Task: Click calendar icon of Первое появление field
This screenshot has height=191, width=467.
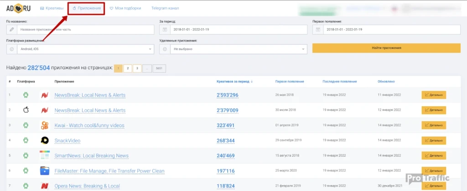Action: coord(318,30)
